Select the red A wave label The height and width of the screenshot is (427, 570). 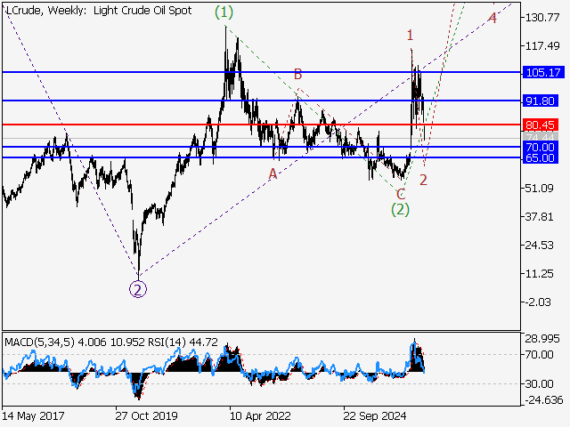pos(273,174)
